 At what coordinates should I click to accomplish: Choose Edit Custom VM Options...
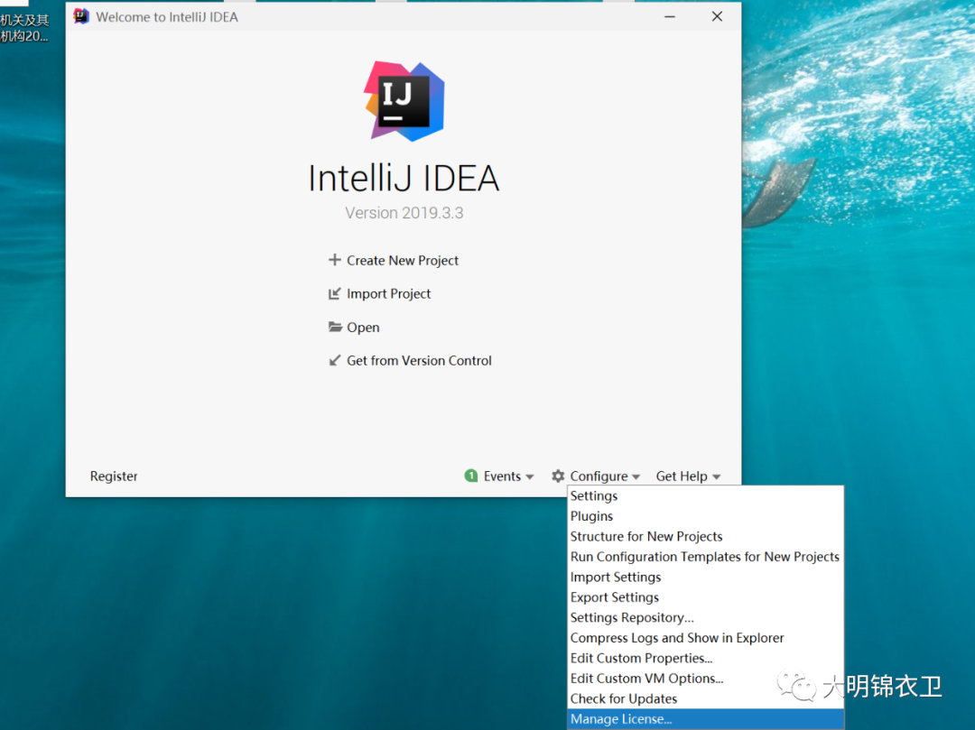[706, 679]
